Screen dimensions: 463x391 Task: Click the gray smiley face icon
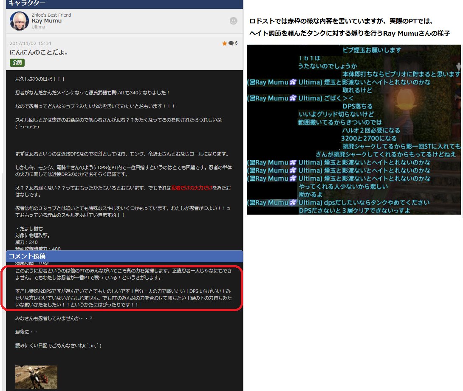pos(233,21)
